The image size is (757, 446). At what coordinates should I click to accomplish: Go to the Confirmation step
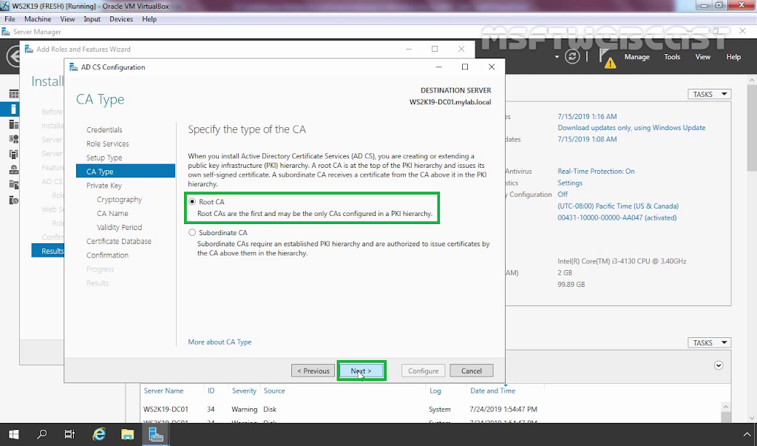pyautogui.click(x=107, y=255)
